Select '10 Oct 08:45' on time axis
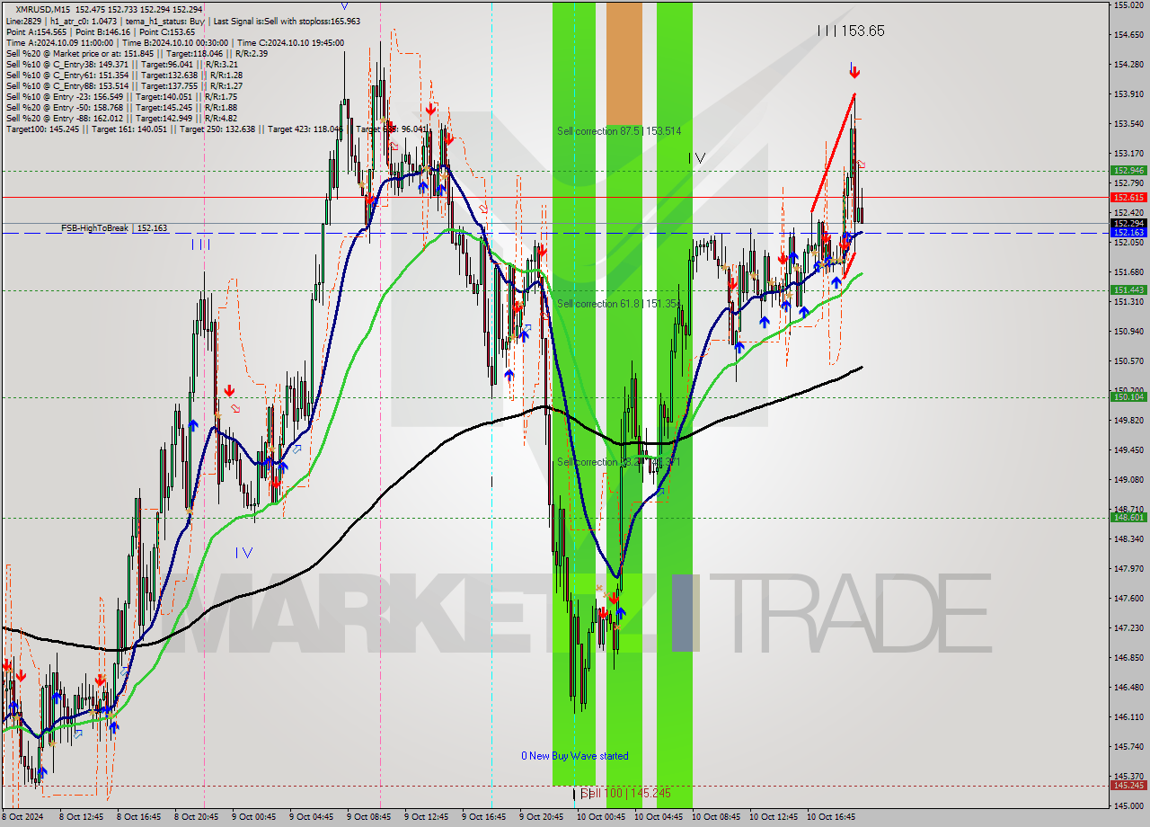Image resolution: width=1150 pixels, height=827 pixels. click(717, 817)
